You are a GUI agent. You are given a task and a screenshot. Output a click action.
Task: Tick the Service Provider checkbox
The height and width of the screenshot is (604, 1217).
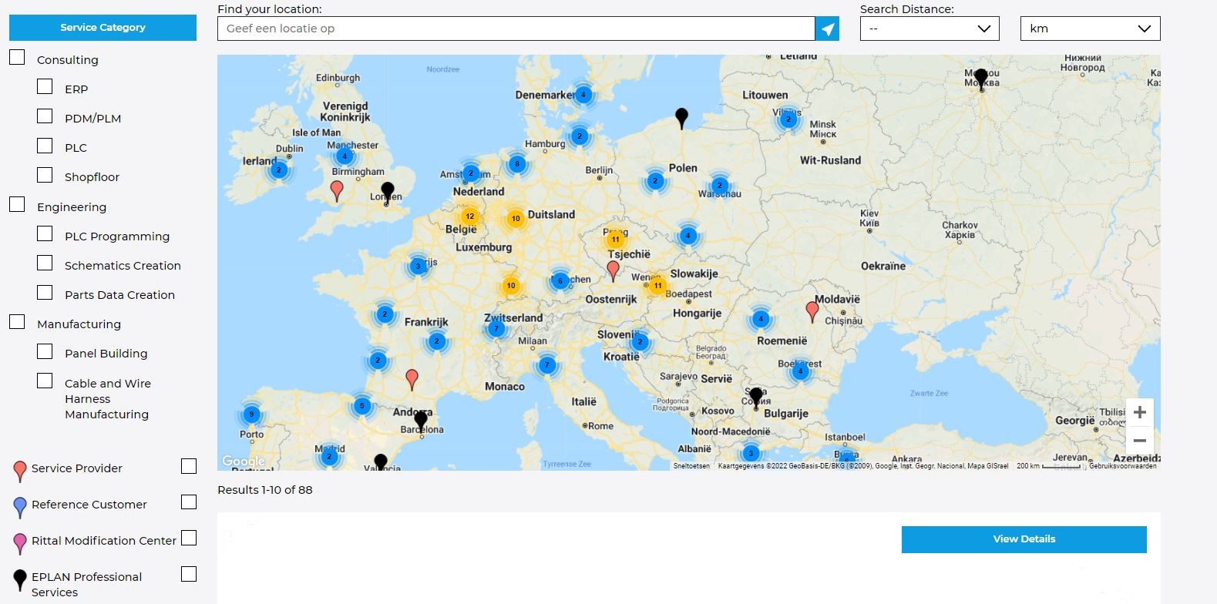coord(189,466)
